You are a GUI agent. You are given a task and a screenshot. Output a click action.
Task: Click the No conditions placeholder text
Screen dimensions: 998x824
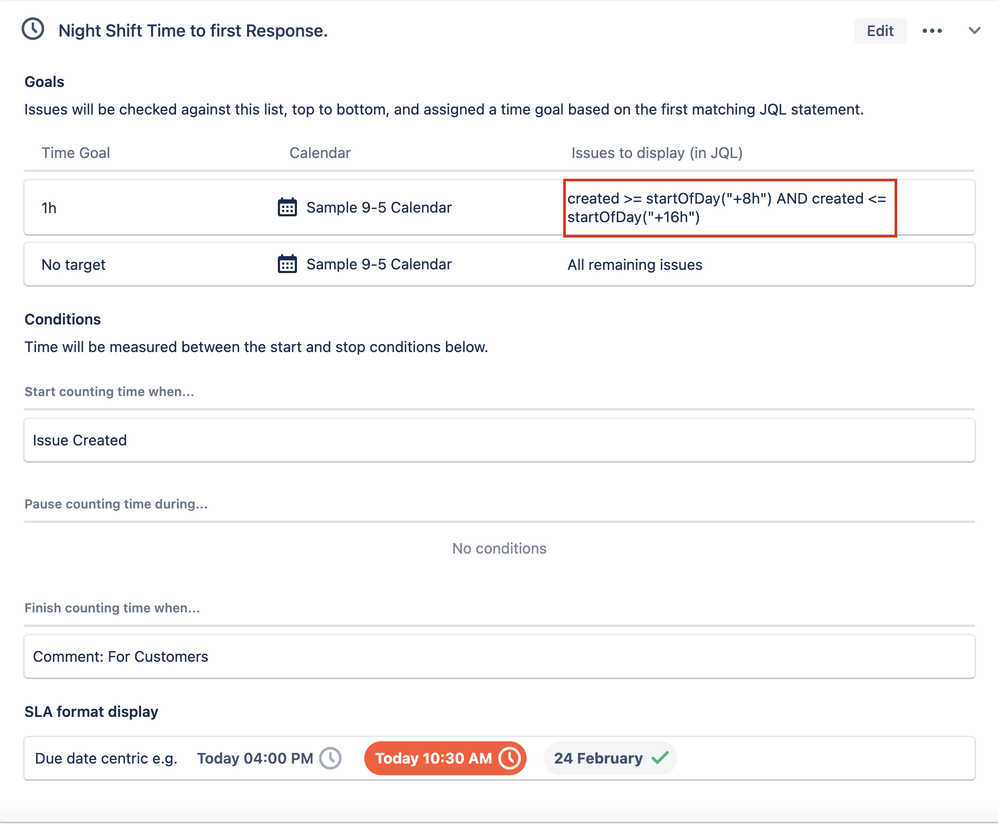point(500,548)
